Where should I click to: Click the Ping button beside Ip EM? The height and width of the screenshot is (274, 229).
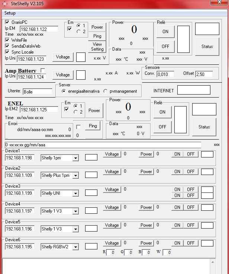[97, 36]
